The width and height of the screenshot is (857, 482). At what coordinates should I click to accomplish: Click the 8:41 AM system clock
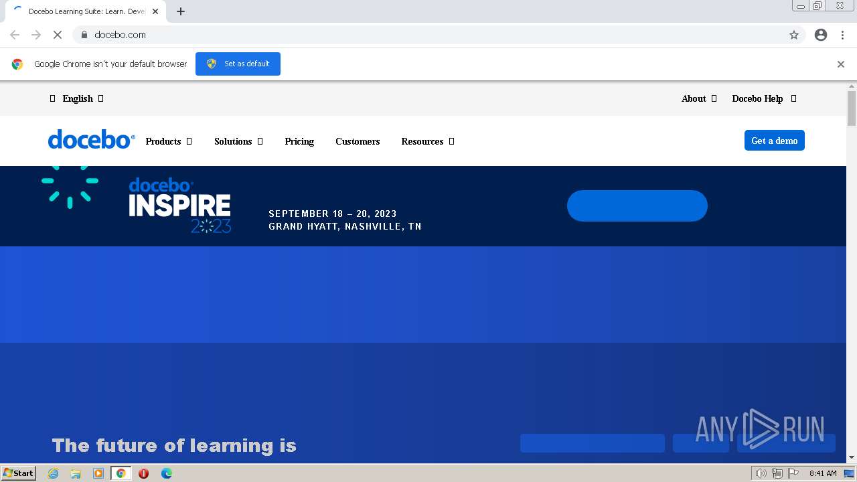823,473
